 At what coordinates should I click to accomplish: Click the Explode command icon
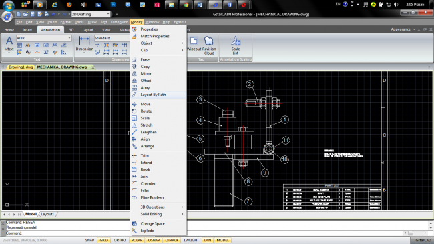pos(134,231)
